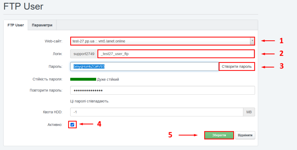
Task: Click the Квота HDD input field
Action: [157, 112]
